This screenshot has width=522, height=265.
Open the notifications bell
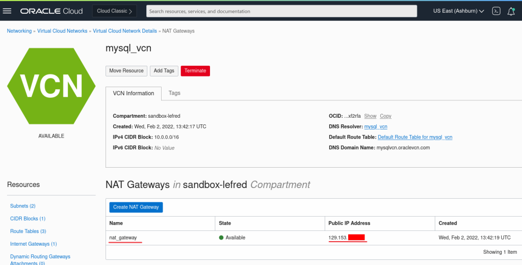coord(511,11)
